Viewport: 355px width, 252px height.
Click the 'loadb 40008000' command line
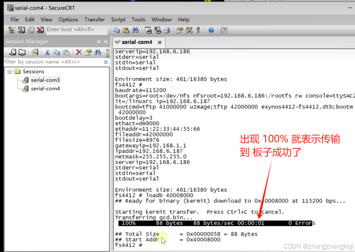tap(154, 195)
